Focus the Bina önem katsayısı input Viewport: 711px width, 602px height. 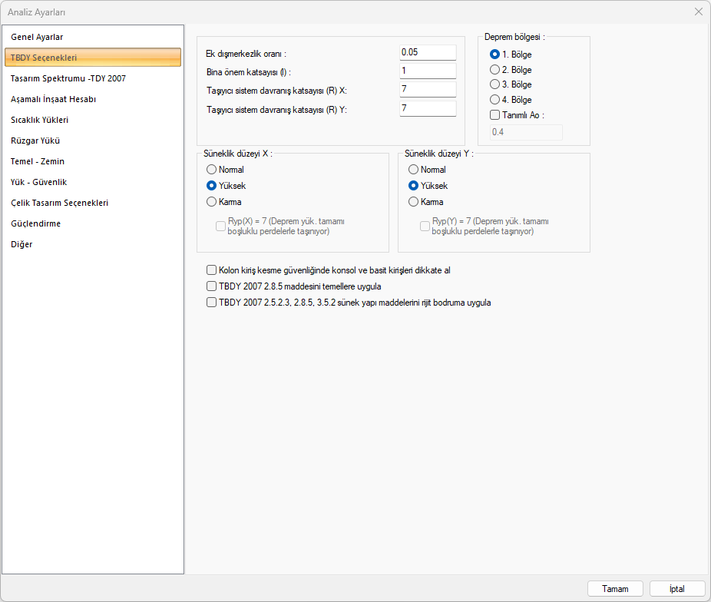click(x=428, y=71)
